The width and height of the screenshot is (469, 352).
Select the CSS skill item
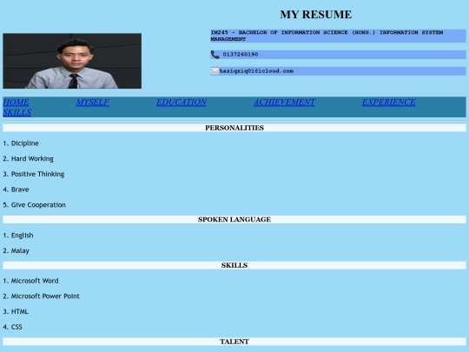(x=12, y=327)
